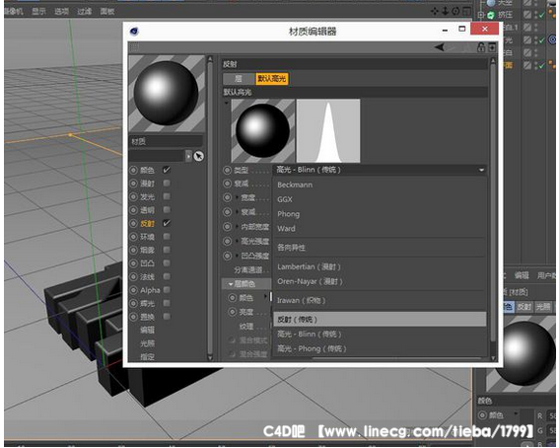Click the back arrow in Material Editor header
559x448 pixels.
(440, 47)
